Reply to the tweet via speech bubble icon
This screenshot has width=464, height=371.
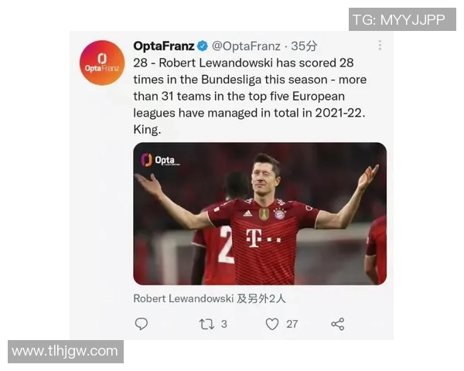pos(142,324)
